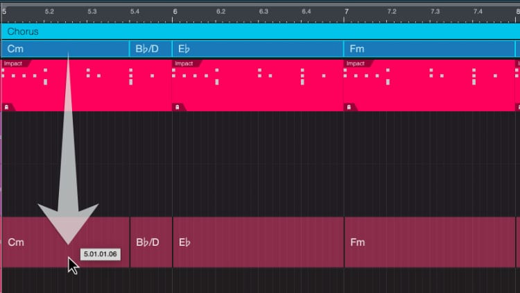Select the Fm event on the lower track
520x293 pixels.
coord(430,242)
